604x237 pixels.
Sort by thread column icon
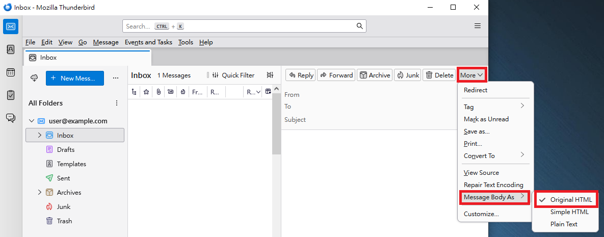point(134,92)
